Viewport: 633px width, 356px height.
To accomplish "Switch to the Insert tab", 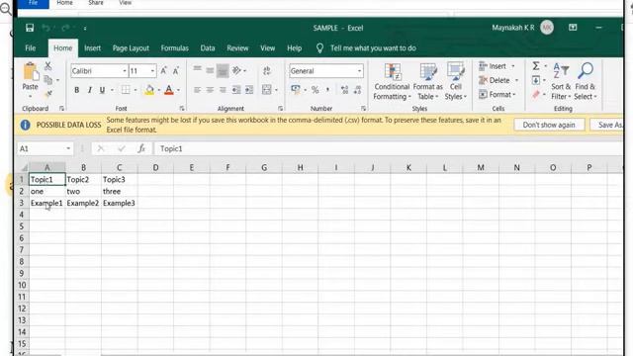I will coord(92,48).
